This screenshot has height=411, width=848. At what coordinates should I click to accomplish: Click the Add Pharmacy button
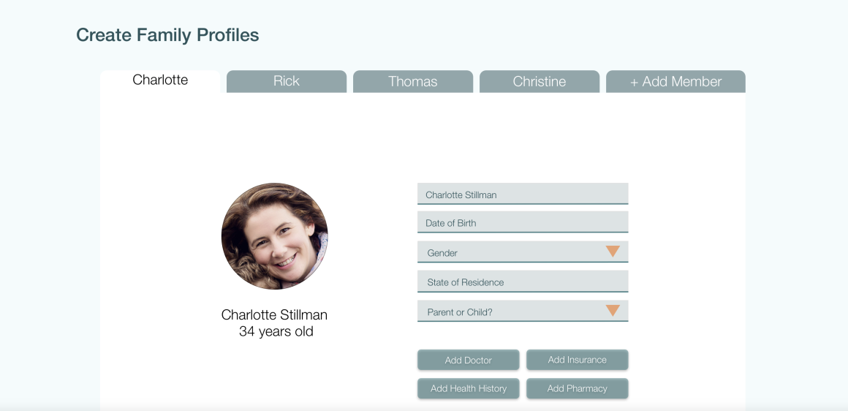click(x=578, y=388)
